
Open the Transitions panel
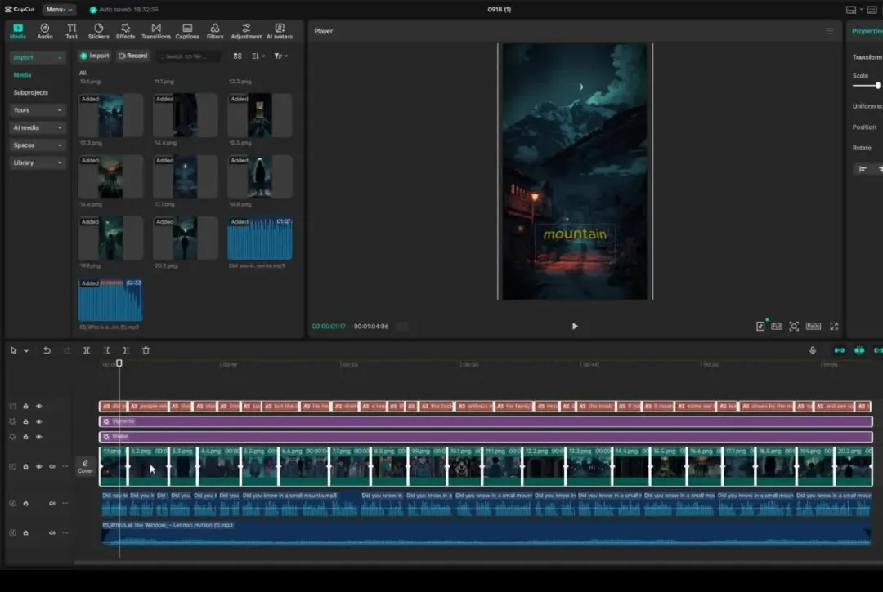[155, 31]
